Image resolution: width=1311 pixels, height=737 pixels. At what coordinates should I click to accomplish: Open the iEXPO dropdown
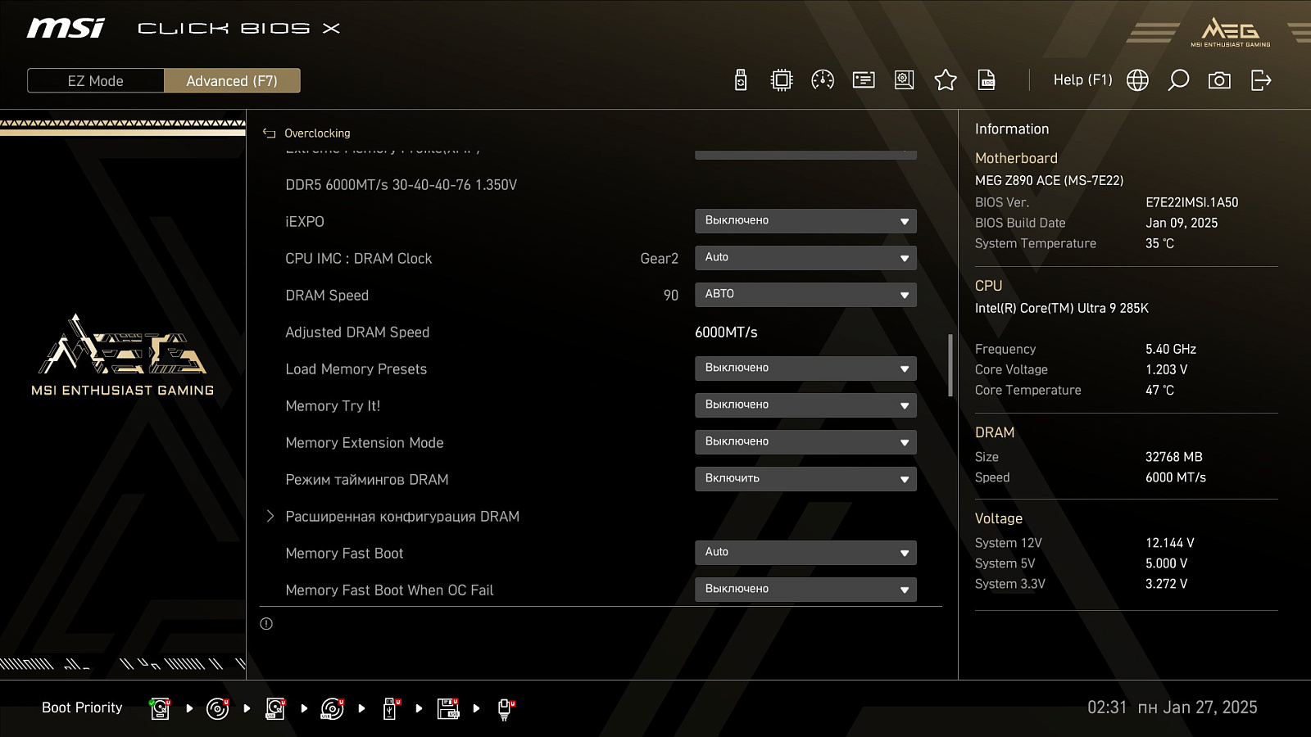coord(805,221)
